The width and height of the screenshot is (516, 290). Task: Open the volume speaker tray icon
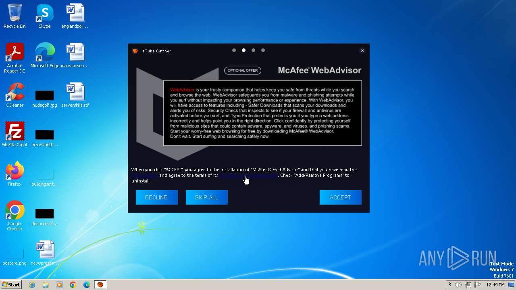[458, 285]
